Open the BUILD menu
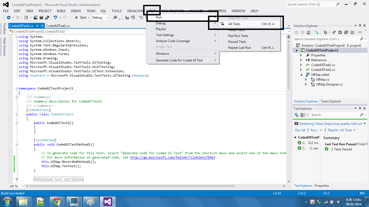This screenshot has height=207, width=369. pyautogui.click(x=61, y=11)
